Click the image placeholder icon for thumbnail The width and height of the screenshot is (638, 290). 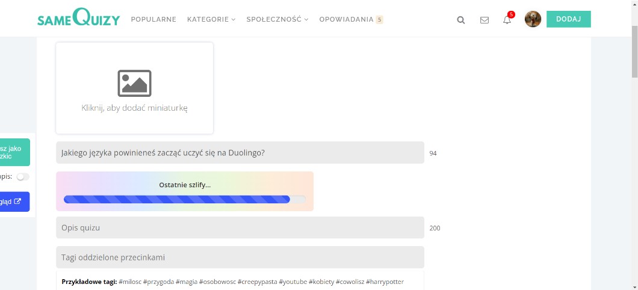click(134, 83)
